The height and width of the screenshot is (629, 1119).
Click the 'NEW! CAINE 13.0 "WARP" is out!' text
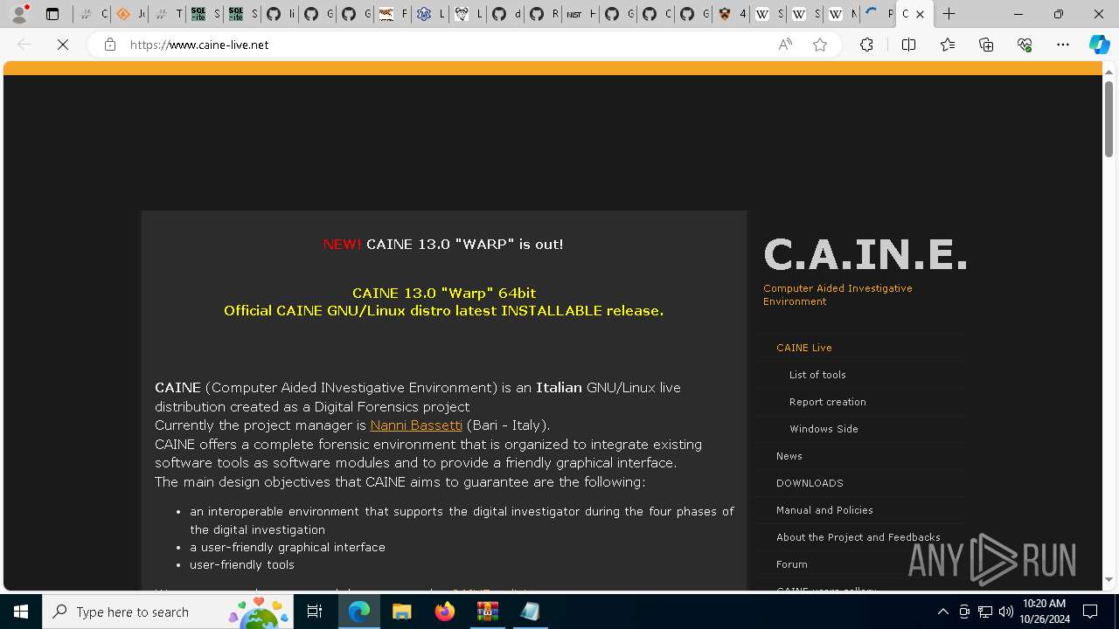coord(443,245)
